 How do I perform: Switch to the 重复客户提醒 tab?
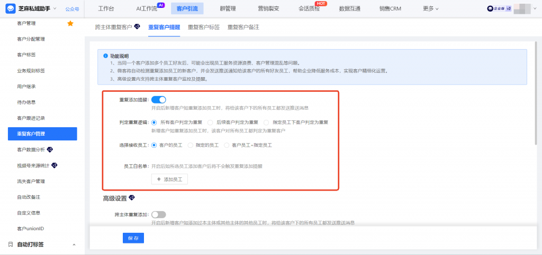[164, 27]
